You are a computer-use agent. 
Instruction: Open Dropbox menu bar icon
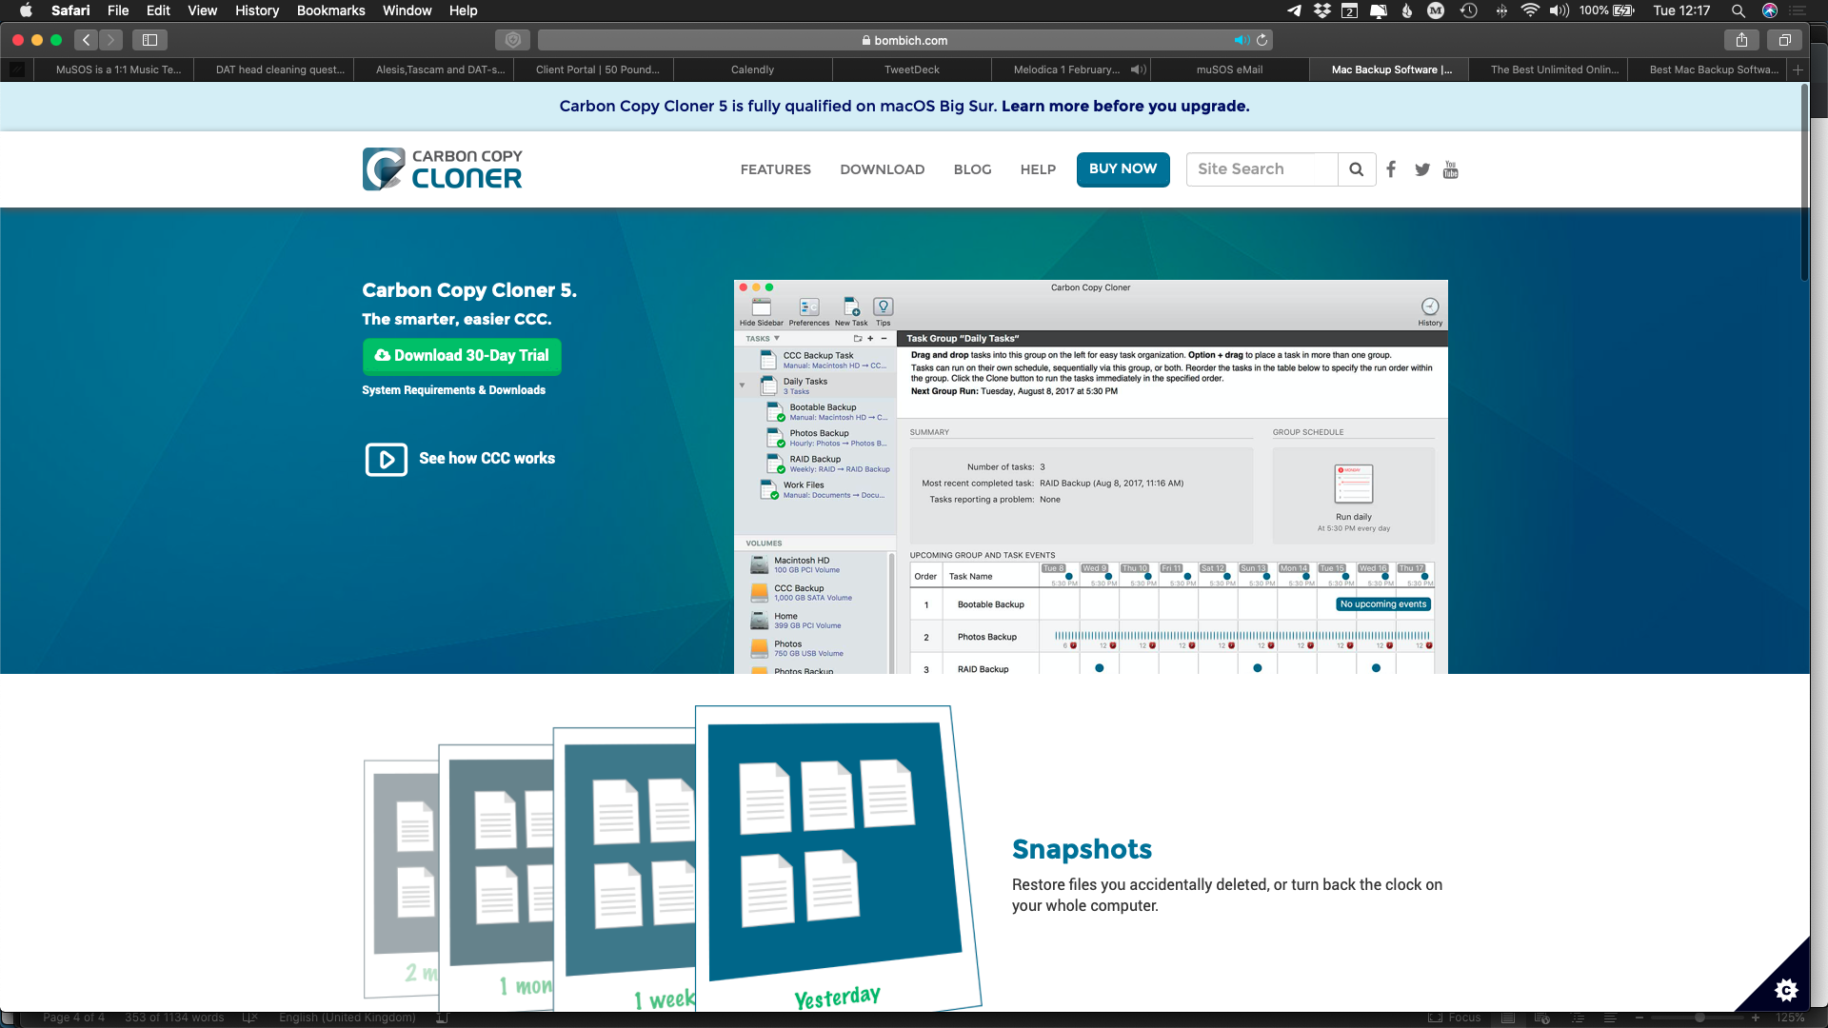coord(1321,10)
